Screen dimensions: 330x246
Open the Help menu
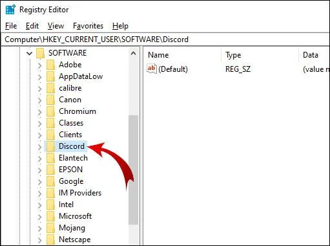point(120,26)
